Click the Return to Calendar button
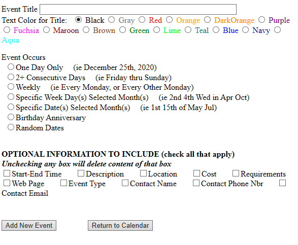This screenshot has width=298, height=245. click(x=120, y=225)
